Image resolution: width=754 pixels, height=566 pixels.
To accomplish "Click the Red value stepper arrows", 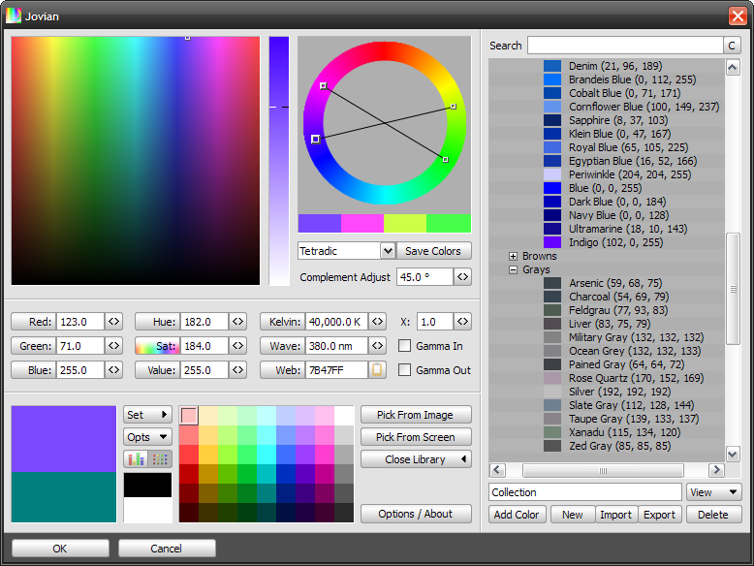I will click(x=113, y=321).
